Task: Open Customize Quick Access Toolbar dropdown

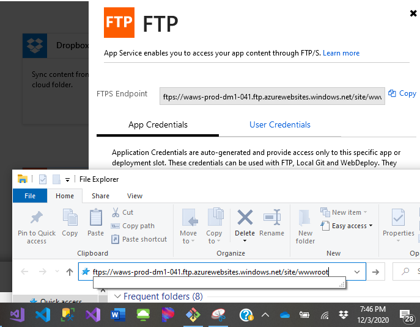Action: point(67,180)
